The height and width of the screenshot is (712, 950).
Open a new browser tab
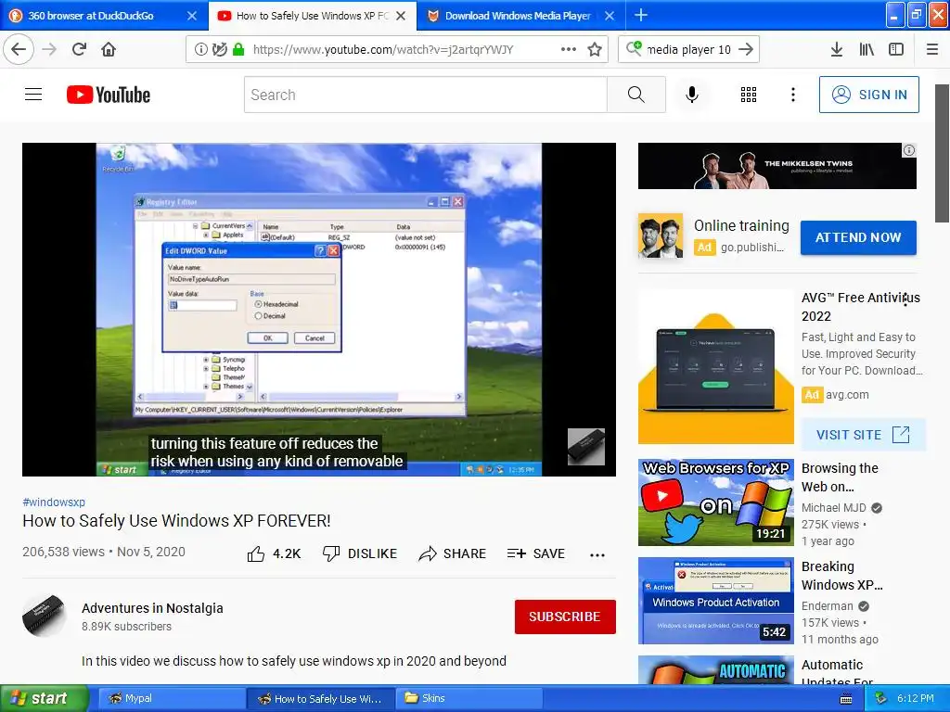coord(641,15)
